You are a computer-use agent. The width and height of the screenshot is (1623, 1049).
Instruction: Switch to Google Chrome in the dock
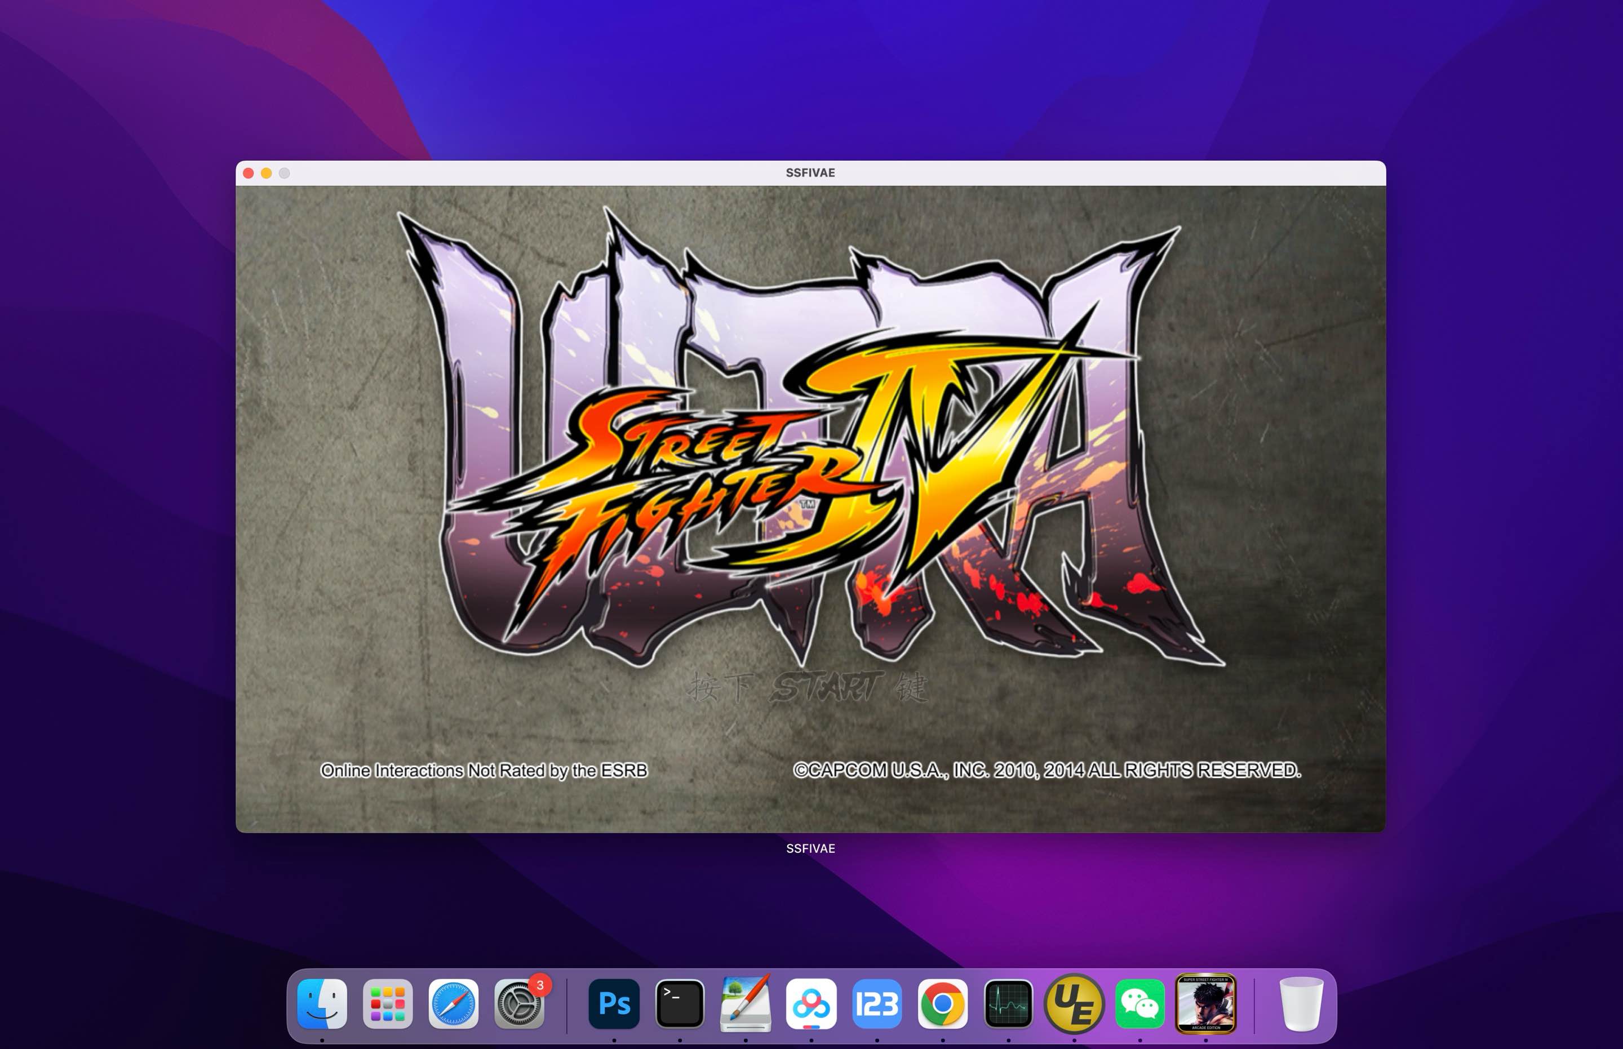[x=942, y=1003]
